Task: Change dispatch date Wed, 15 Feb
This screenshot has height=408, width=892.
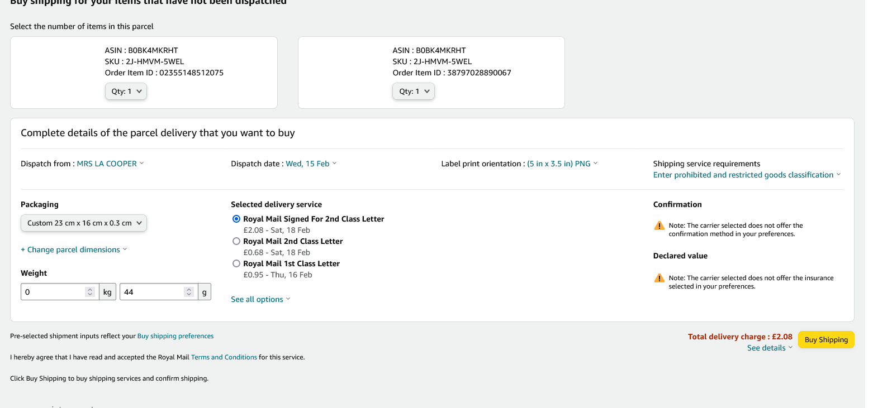Action: (311, 164)
